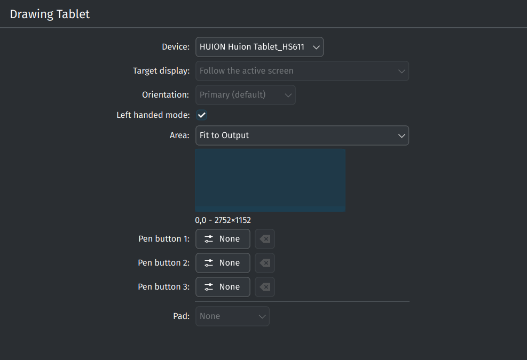Click the 0,0 - 2752×1152 area dimensions text
Image resolution: width=527 pixels, height=360 pixels.
pyautogui.click(x=223, y=220)
